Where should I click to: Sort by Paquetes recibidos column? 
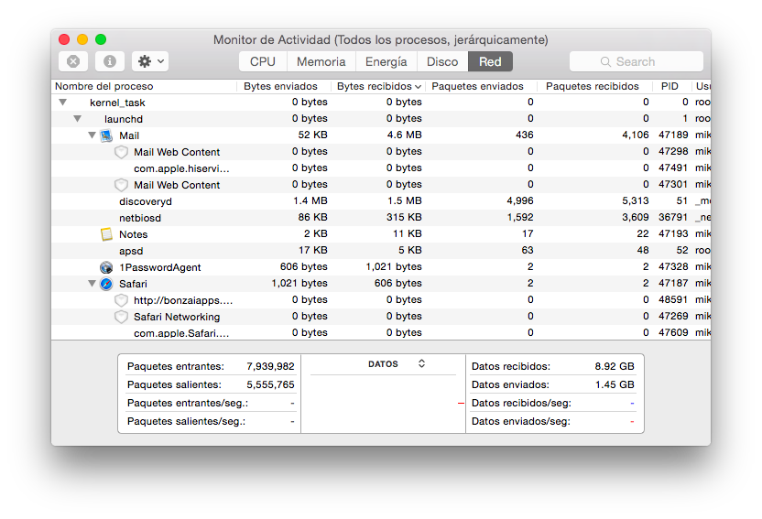point(594,86)
